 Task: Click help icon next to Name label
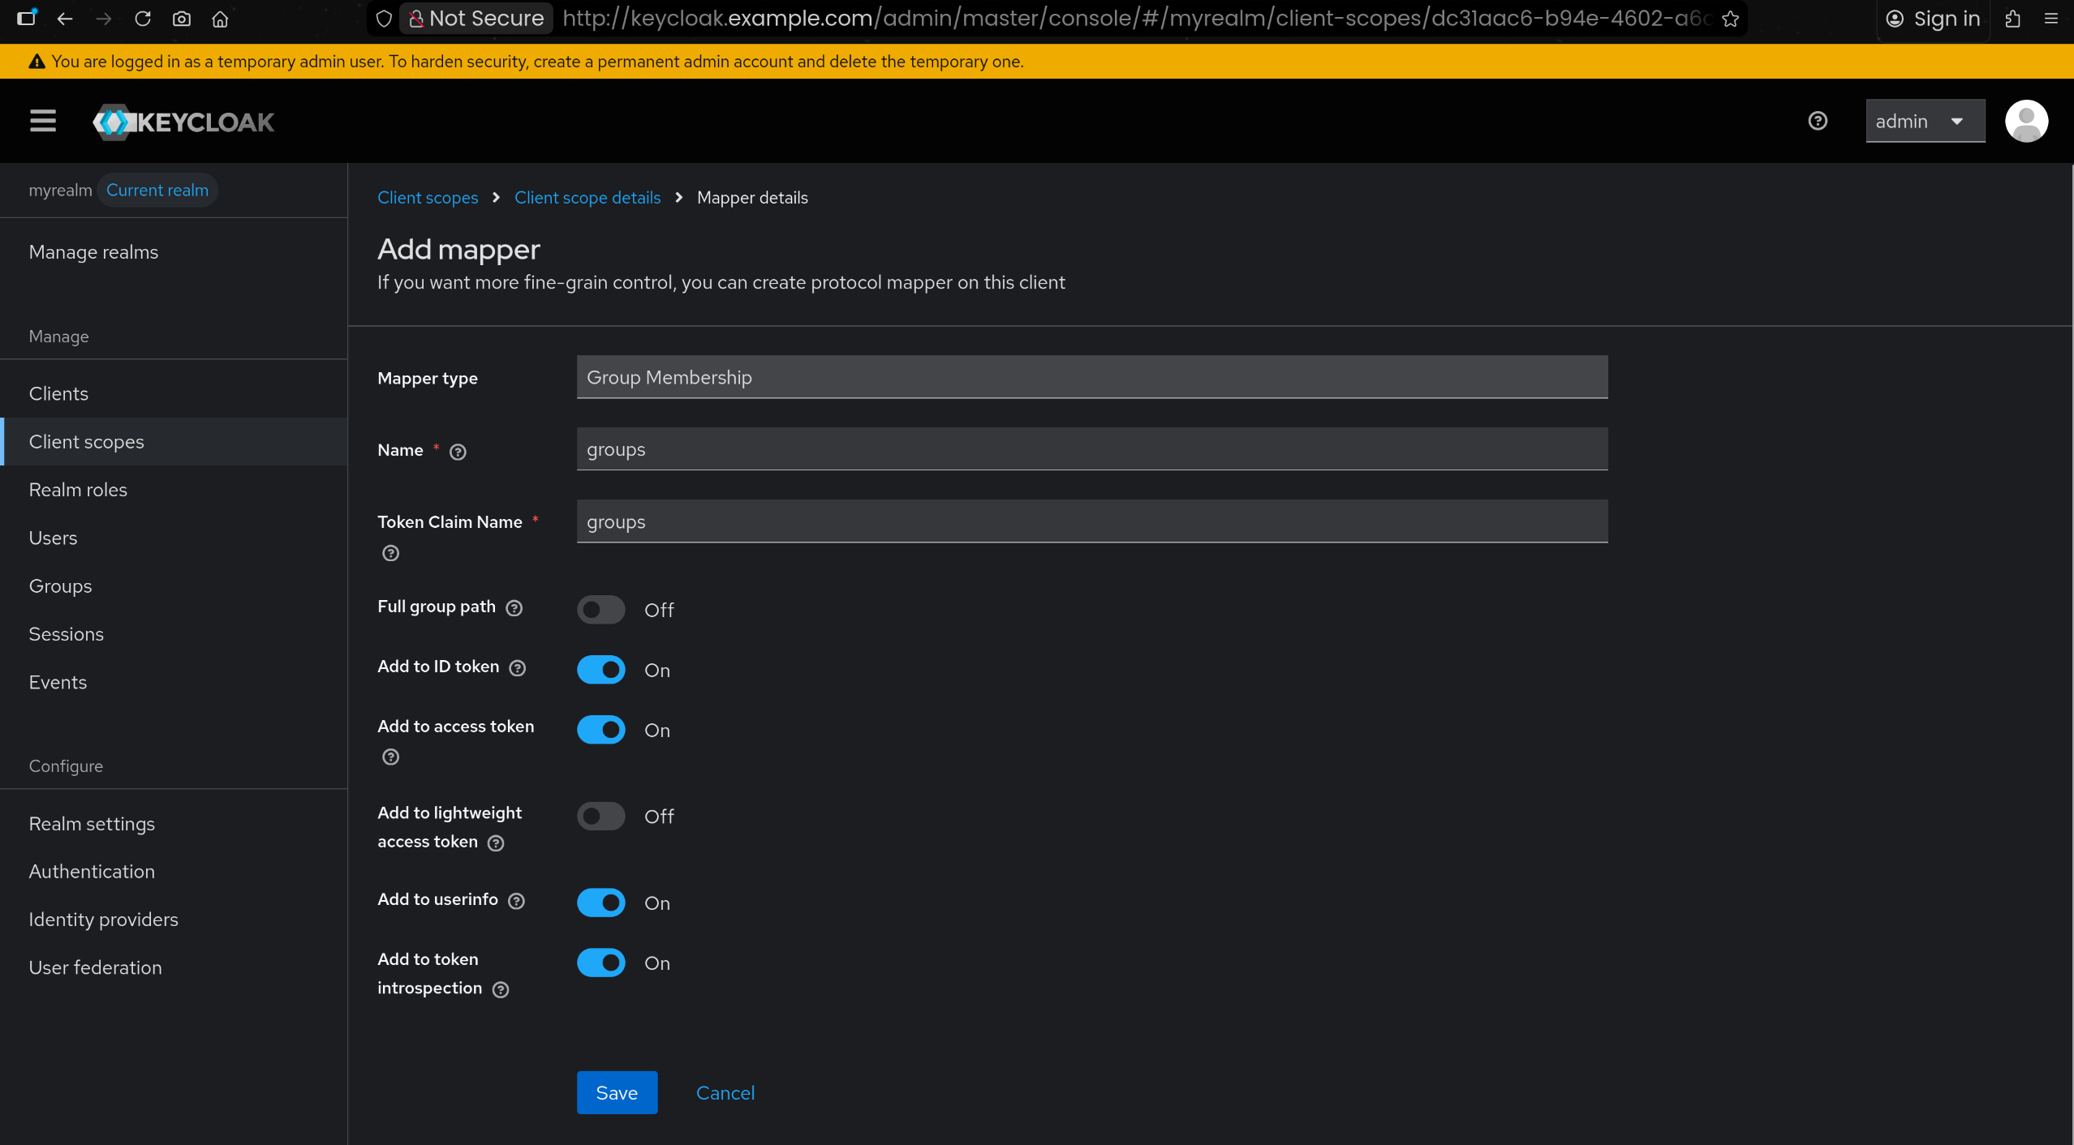click(458, 452)
